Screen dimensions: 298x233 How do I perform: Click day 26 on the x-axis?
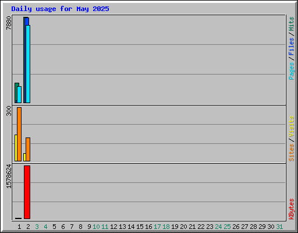click(x=236, y=227)
